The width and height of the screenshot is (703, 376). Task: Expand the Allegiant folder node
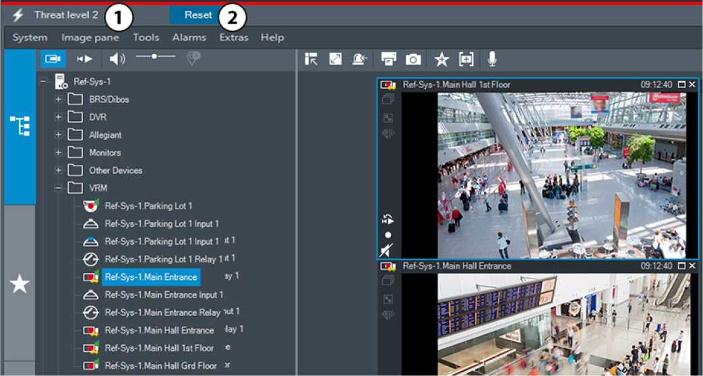pos(59,135)
